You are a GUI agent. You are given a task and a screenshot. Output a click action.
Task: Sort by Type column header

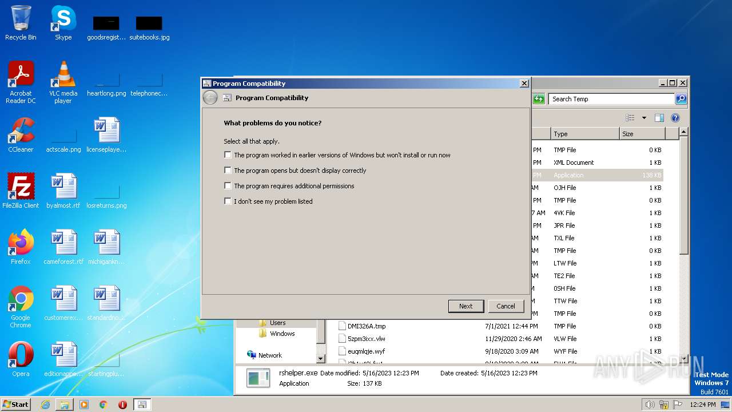coord(585,134)
